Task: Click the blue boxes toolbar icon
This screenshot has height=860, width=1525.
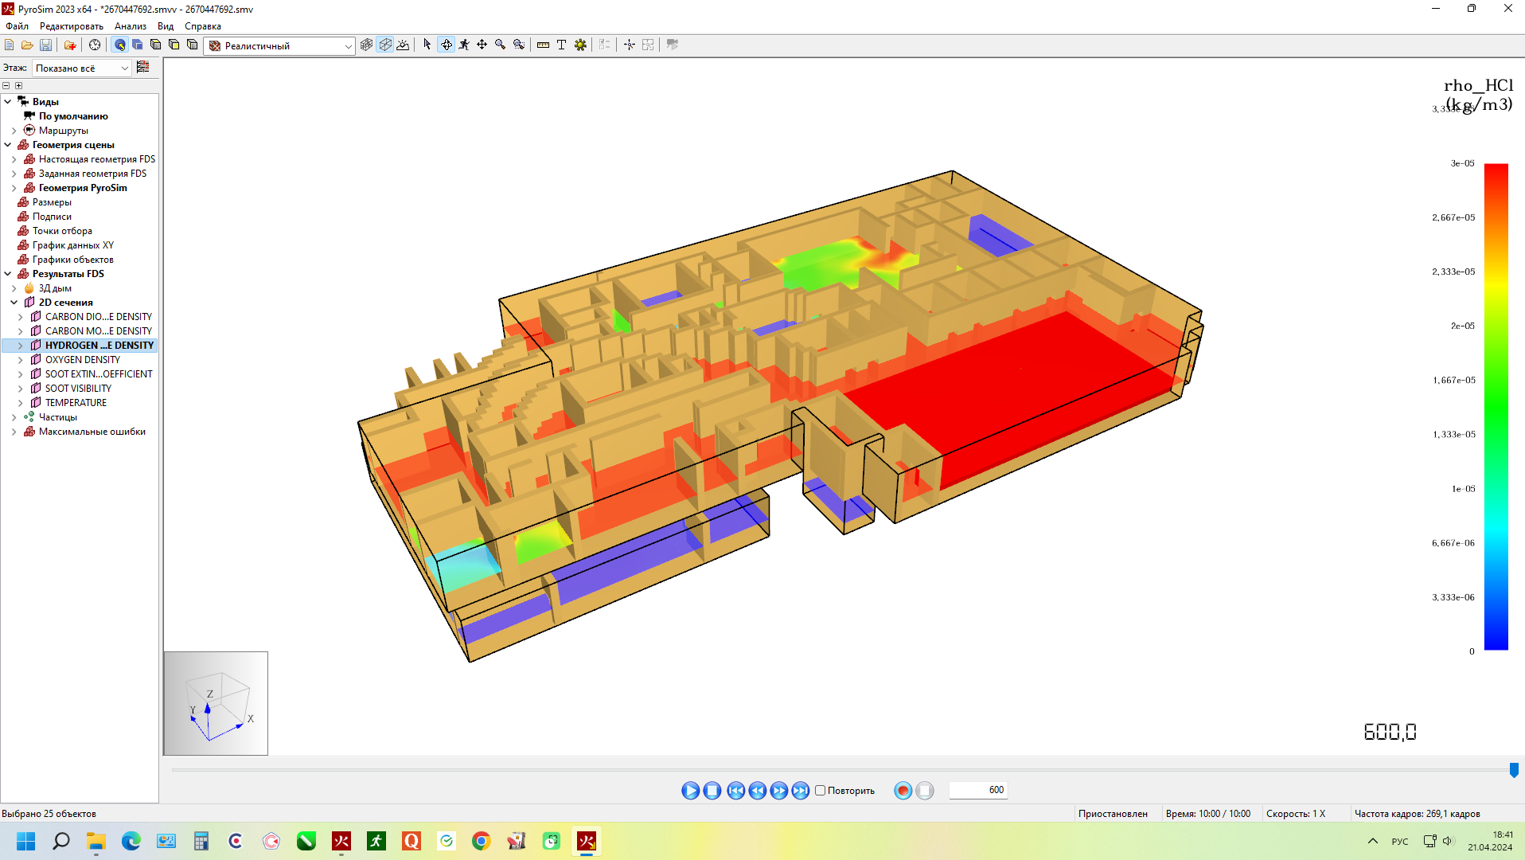Action: [138, 45]
